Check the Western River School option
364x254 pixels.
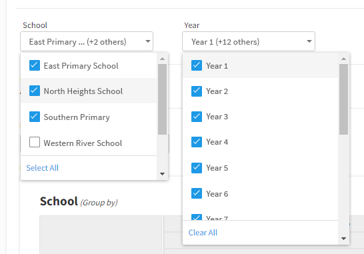(x=35, y=142)
